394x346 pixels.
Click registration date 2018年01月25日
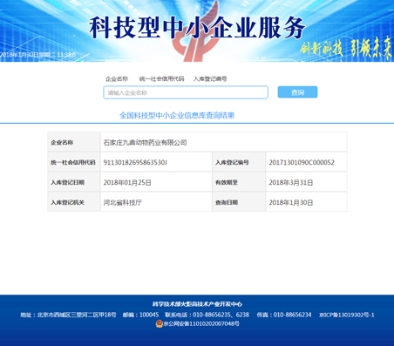[x=127, y=182]
